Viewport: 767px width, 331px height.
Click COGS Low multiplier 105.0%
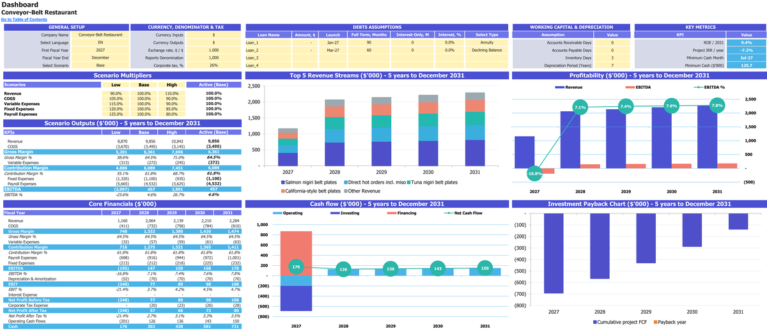point(116,98)
